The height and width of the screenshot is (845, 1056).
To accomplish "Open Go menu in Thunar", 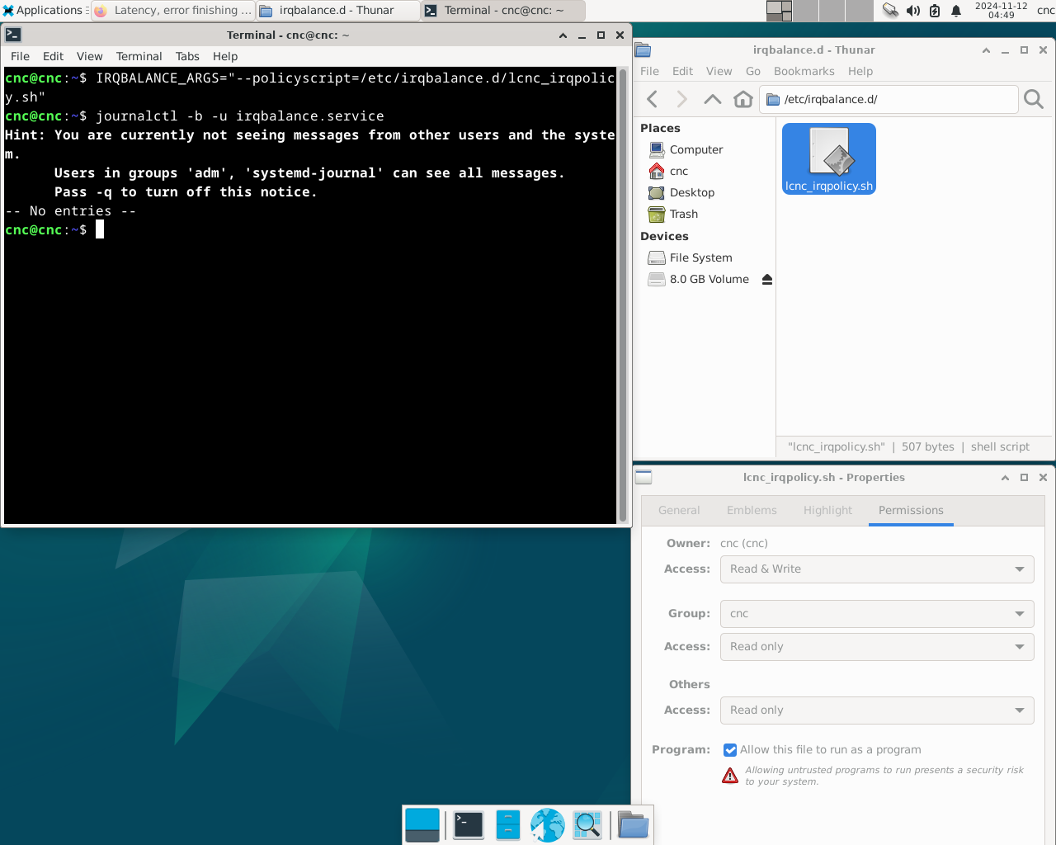I will [752, 71].
